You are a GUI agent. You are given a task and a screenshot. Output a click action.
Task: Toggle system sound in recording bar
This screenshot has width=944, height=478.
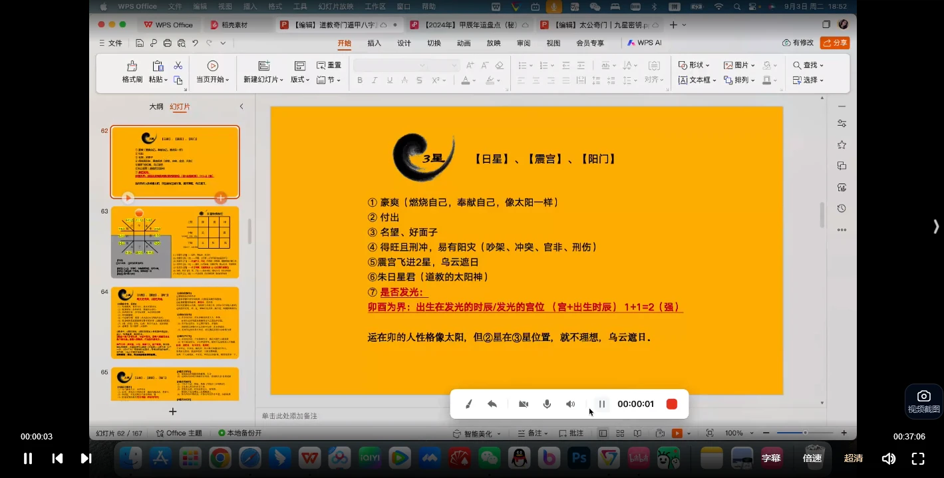point(570,404)
